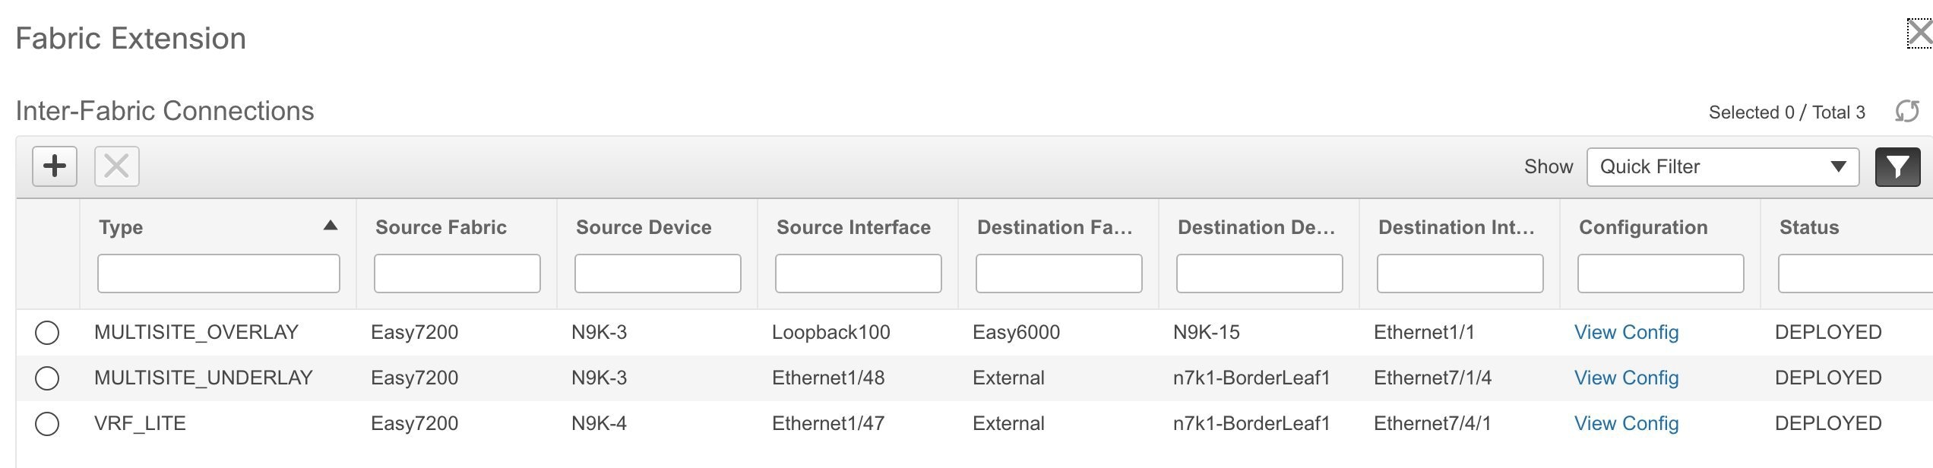1933x468 pixels.
Task: View Config for the MULTISITE_UNDERLAY connection
Action: pyautogui.click(x=1626, y=378)
